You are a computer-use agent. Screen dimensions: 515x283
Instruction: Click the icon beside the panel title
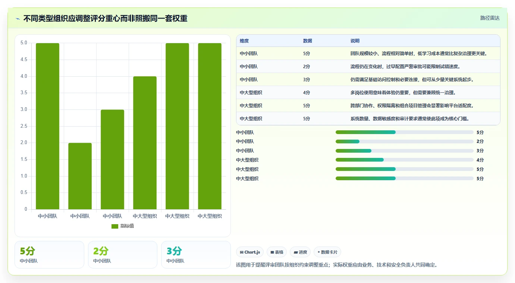click(18, 18)
